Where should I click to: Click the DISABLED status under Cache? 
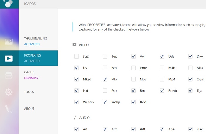[x=31, y=78]
